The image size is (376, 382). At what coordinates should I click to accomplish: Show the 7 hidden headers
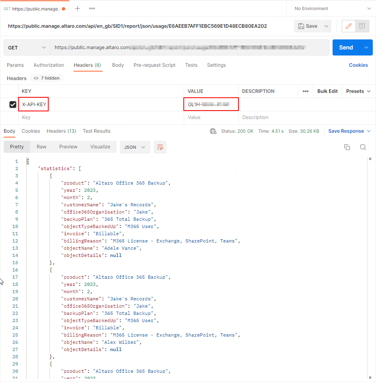(47, 78)
